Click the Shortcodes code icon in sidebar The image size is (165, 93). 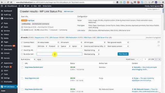pos(2,82)
